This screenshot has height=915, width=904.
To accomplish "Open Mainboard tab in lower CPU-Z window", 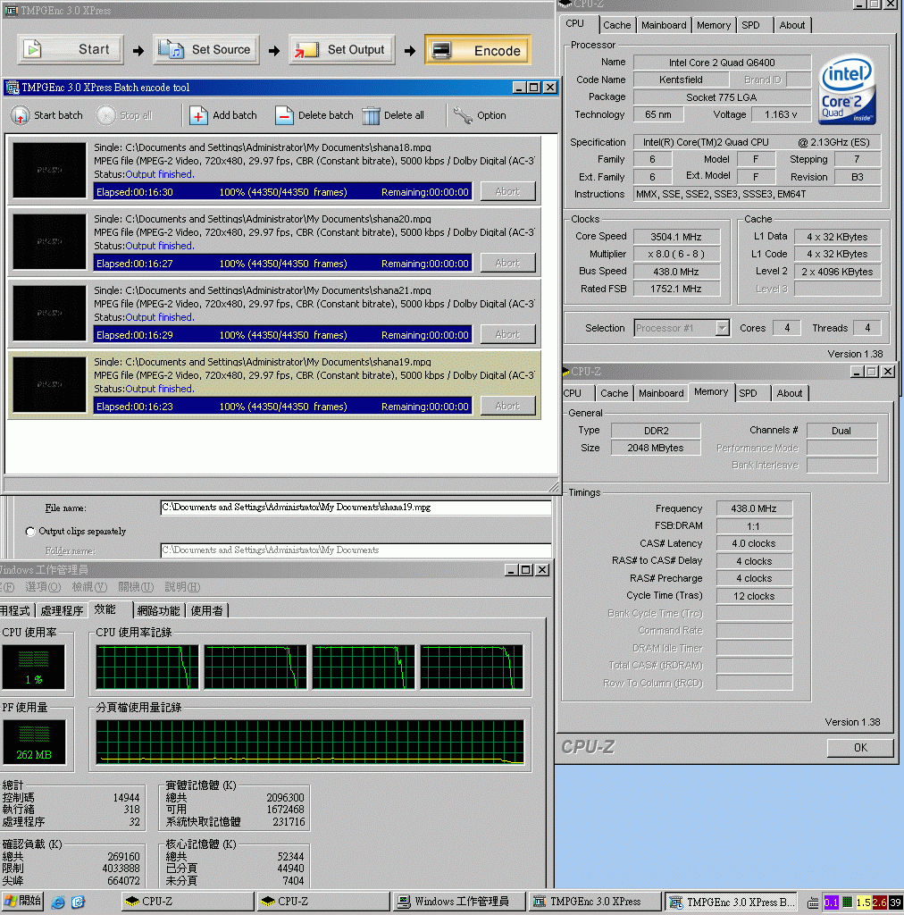I will pyautogui.click(x=661, y=393).
